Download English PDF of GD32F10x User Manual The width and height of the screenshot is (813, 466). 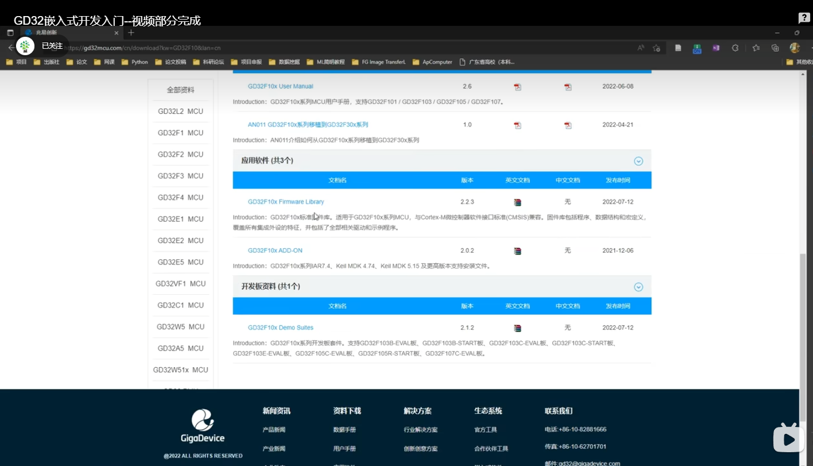click(x=517, y=87)
